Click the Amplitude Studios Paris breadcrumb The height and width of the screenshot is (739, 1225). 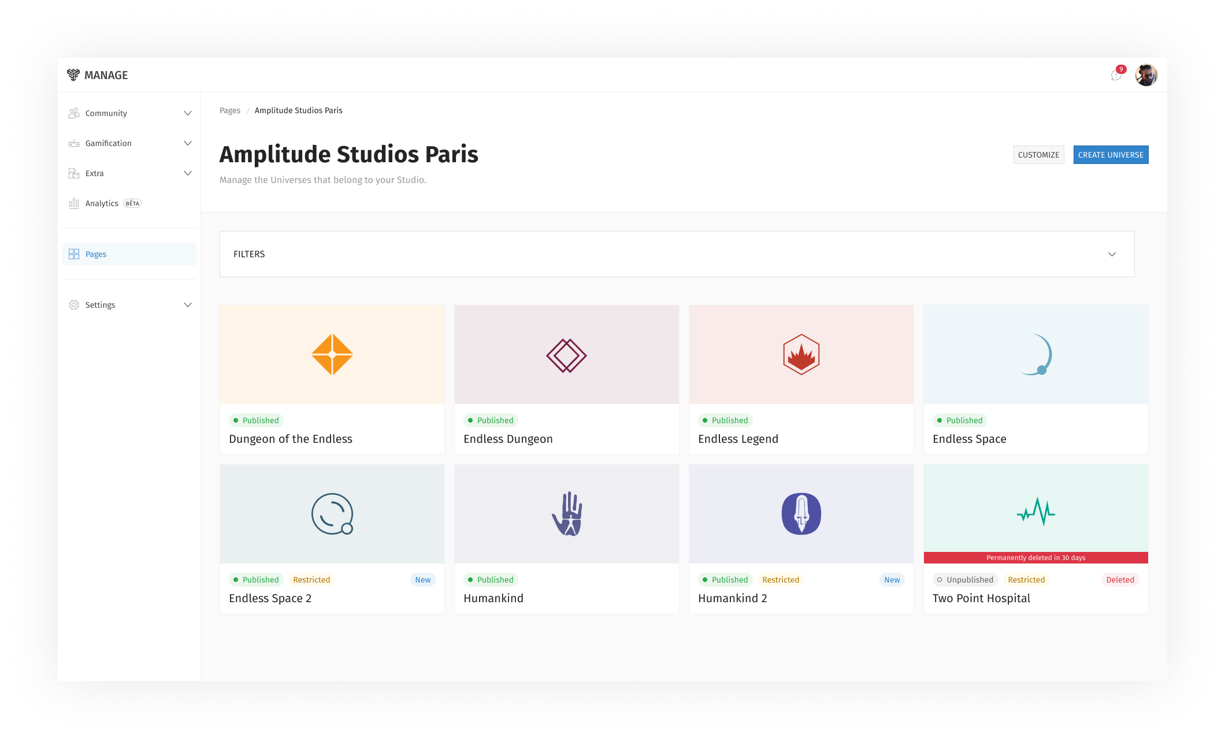coord(299,110)
